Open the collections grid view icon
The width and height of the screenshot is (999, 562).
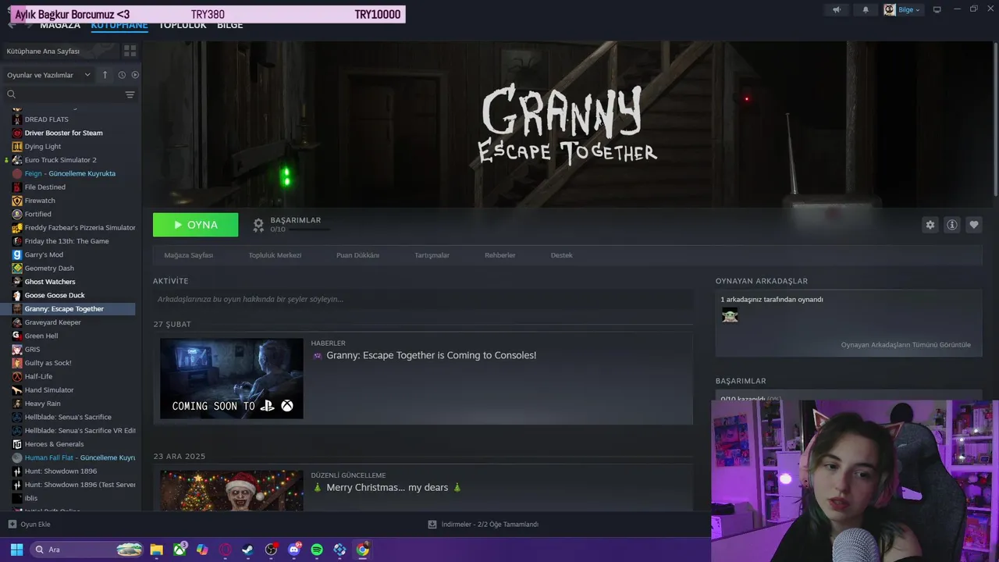(x=130, y=51)
